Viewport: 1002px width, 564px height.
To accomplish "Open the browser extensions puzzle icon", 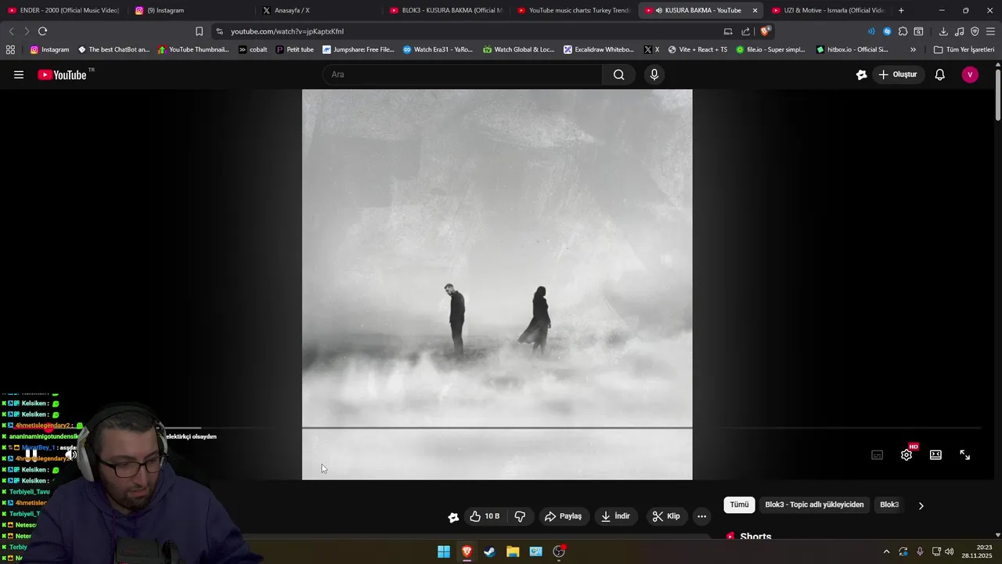I will (x=903, y=31).
